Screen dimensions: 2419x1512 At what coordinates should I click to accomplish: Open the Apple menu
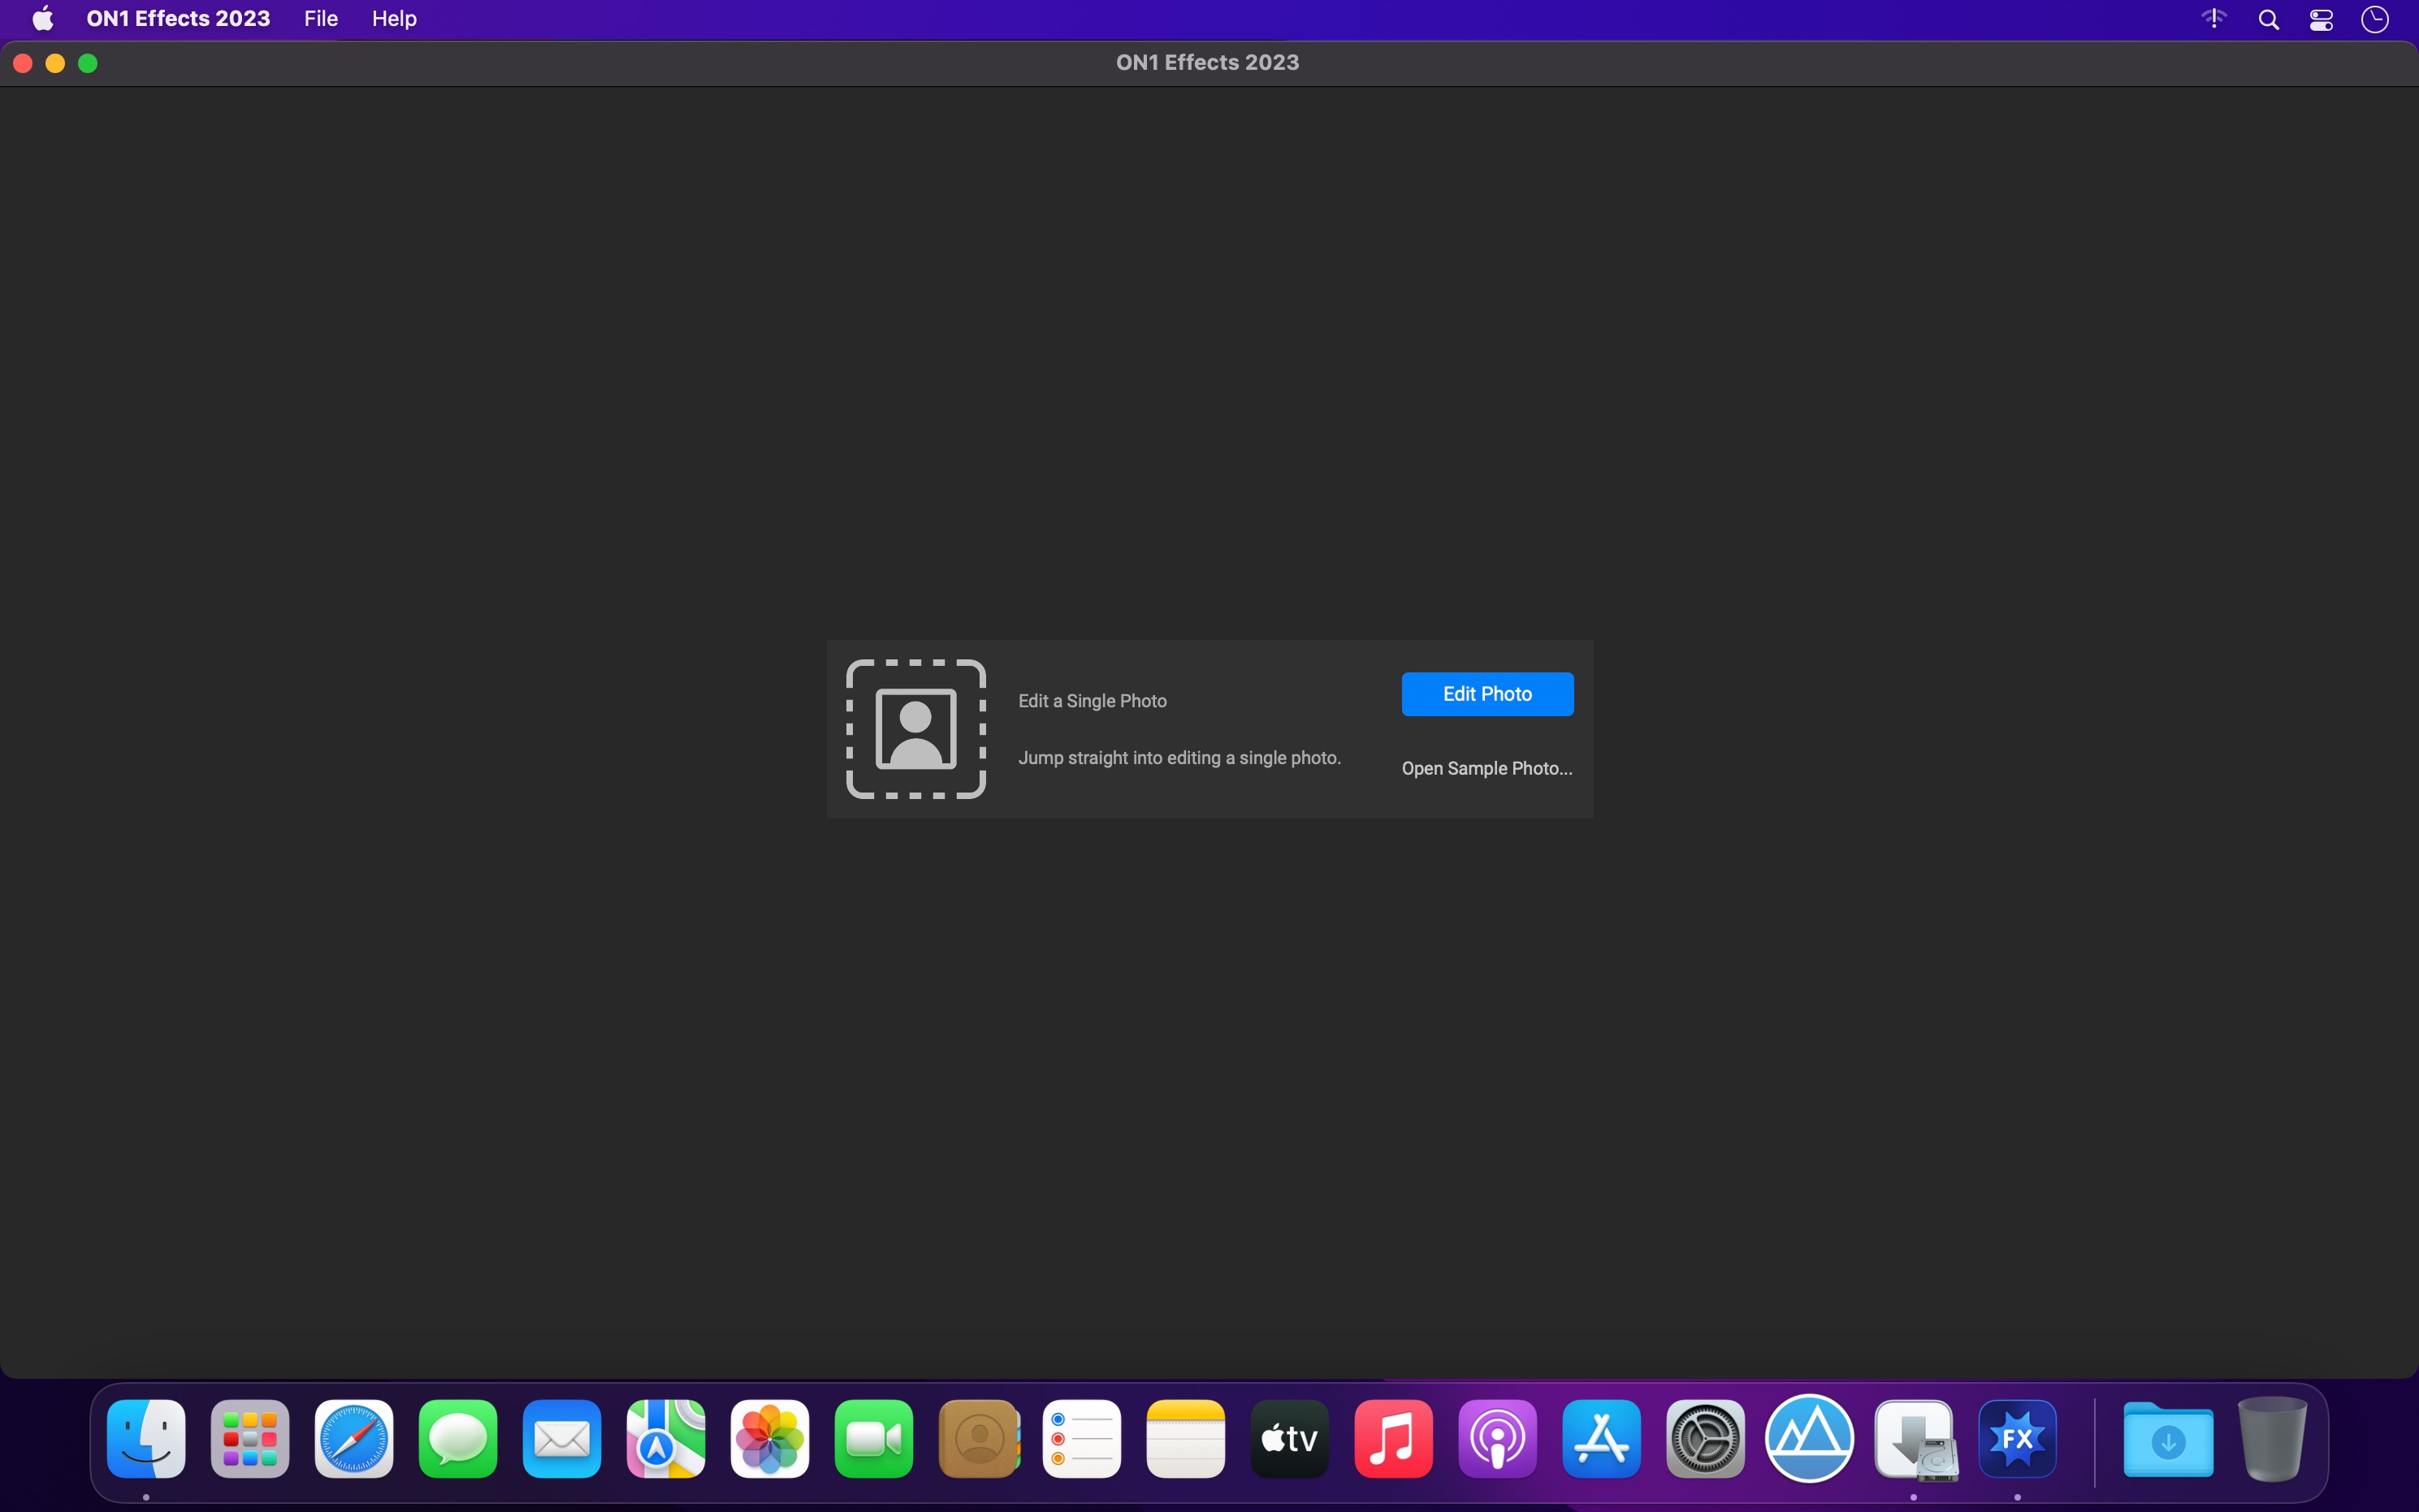(42, 19)
